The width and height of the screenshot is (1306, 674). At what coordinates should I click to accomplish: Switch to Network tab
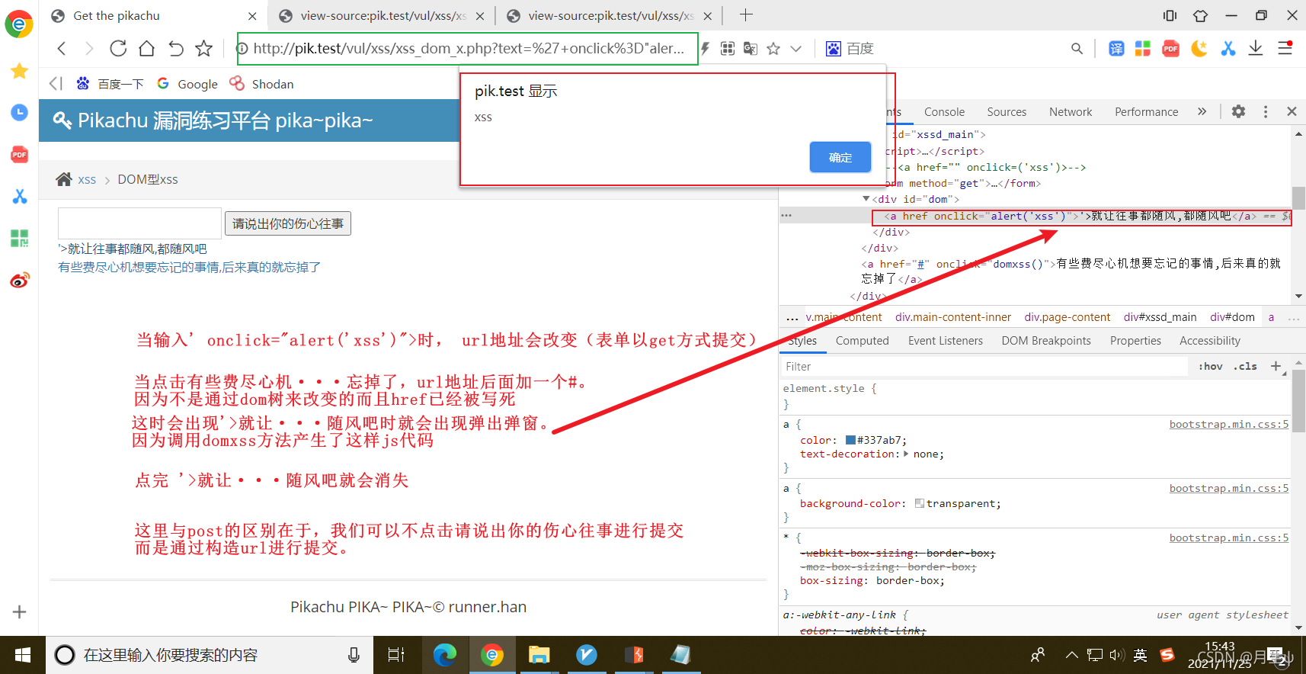click(x=1071, y=111)
